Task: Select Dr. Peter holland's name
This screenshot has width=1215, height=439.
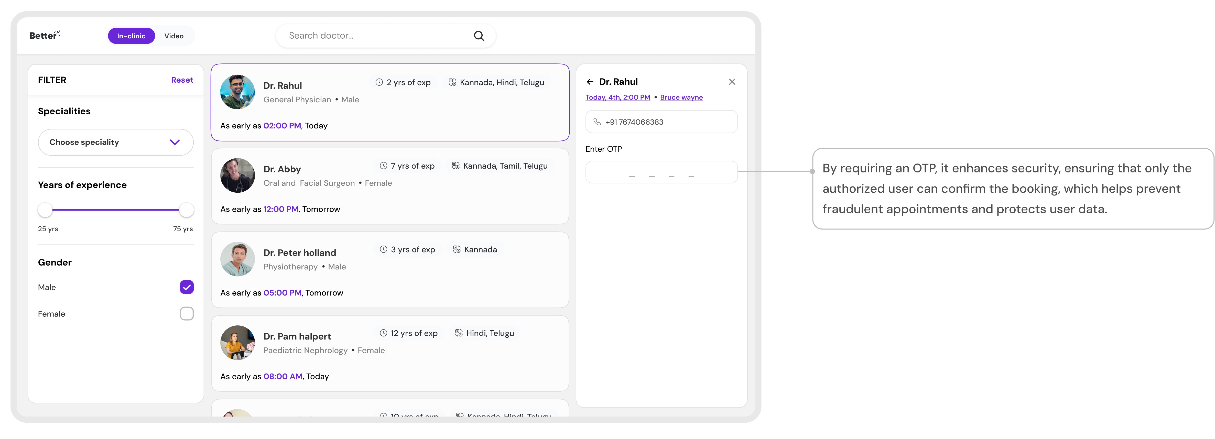Action: tap(300, 253)
